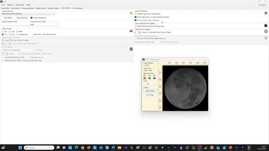Click Save Image in Output Frame window
The height and width of the screenshot is (151, 269).
point(150,95)
